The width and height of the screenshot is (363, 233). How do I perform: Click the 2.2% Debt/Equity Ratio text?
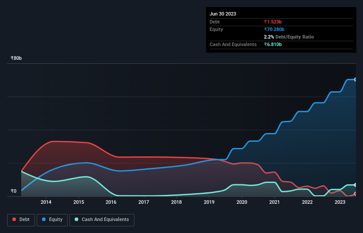(x=289, y=37)
